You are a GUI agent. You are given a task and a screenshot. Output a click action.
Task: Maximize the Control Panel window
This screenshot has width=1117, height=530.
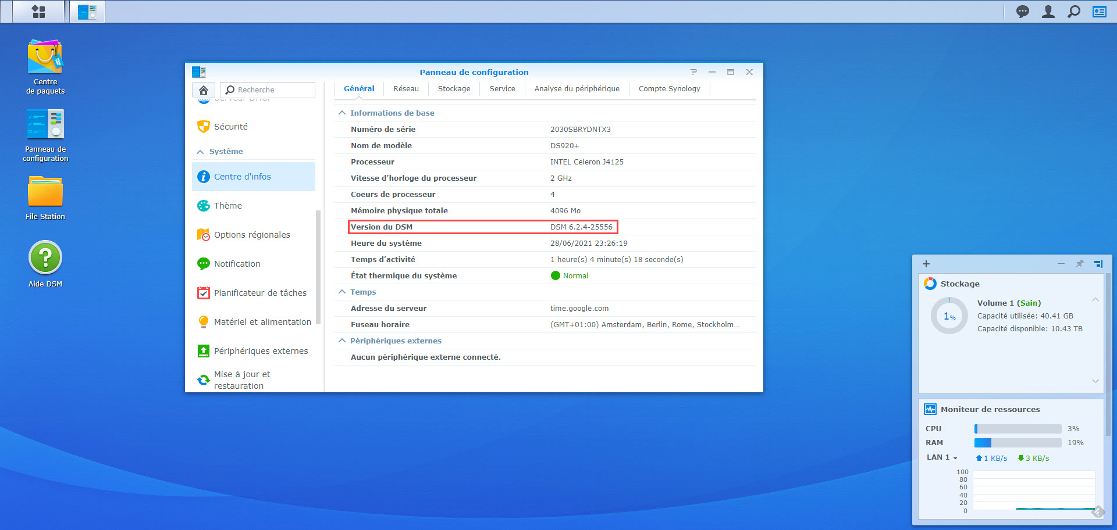[731, 72]
